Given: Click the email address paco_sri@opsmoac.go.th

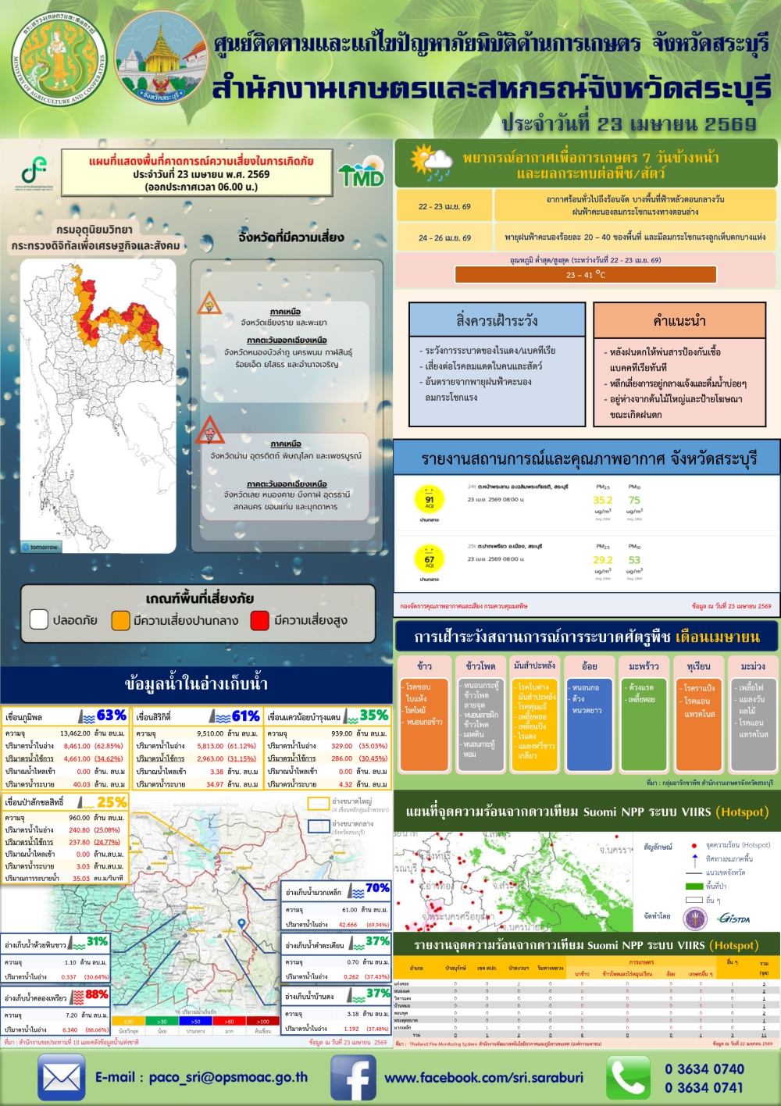Looking at the screenshot, I should click(x=227, y=1078).
